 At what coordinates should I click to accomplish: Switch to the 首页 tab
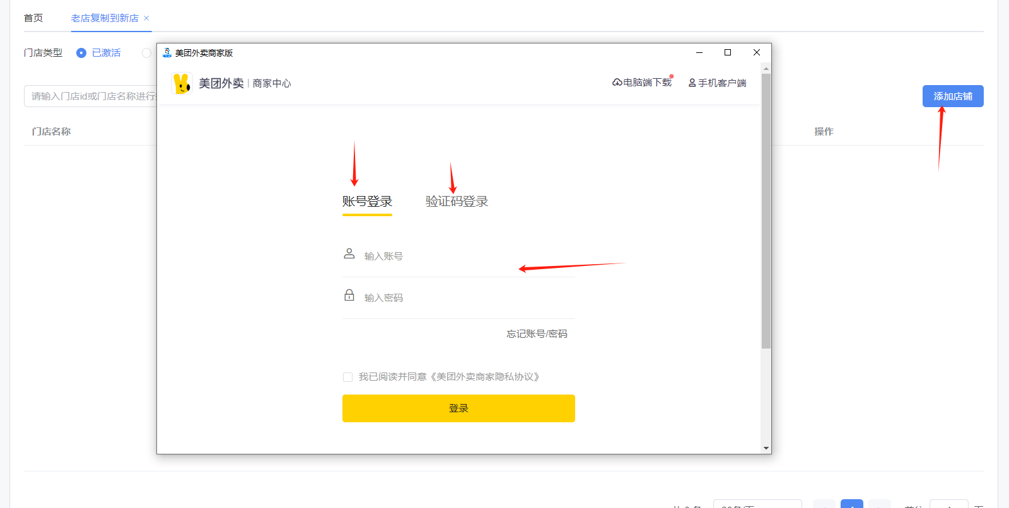click(33, 18)
